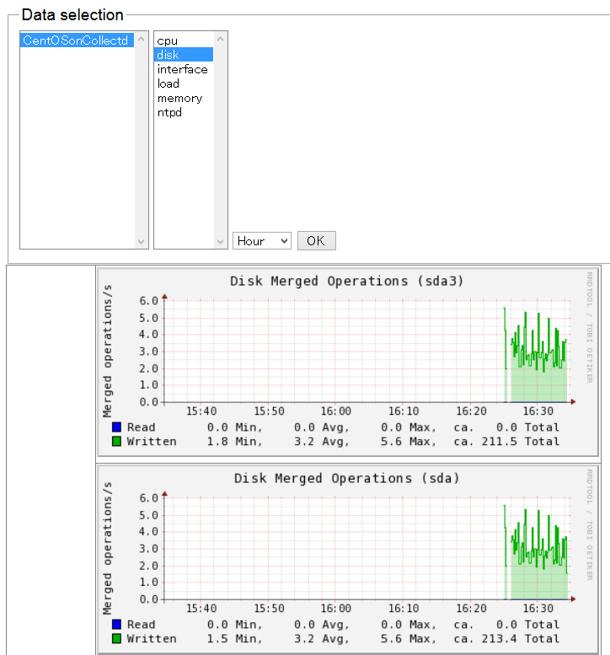Click the 16:00 axis label in sda3 graph

(x=336, y=411)
